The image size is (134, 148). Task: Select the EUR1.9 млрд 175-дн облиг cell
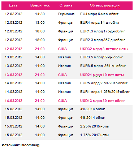pyautogui.click(x=103, y=31)
